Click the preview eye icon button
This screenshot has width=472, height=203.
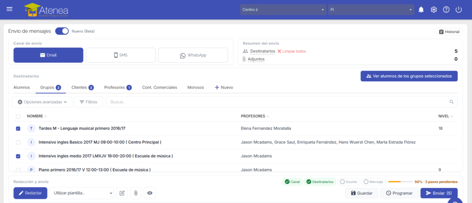click(x=150, y=193)
